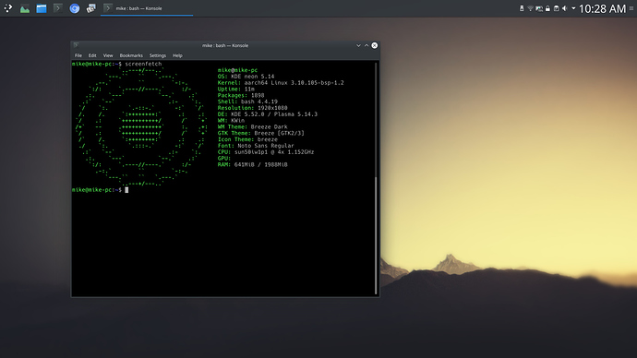This screenshot has width=637, height=358.
Task: Open the Settings menu in Konsole
Action: [158, 55]
